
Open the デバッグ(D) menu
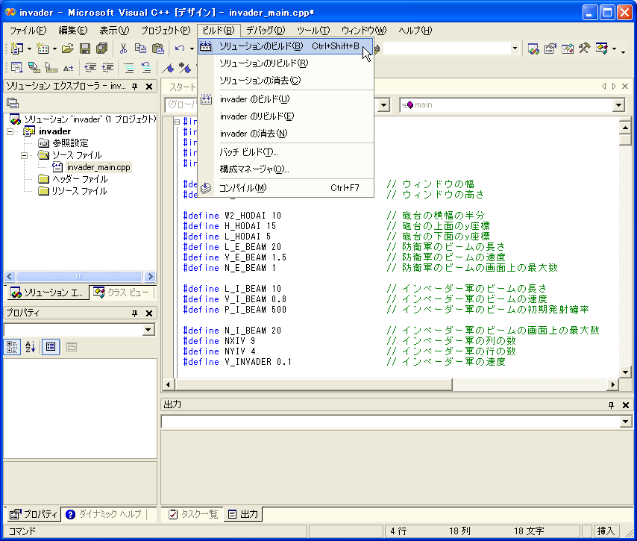pos(266,31)
